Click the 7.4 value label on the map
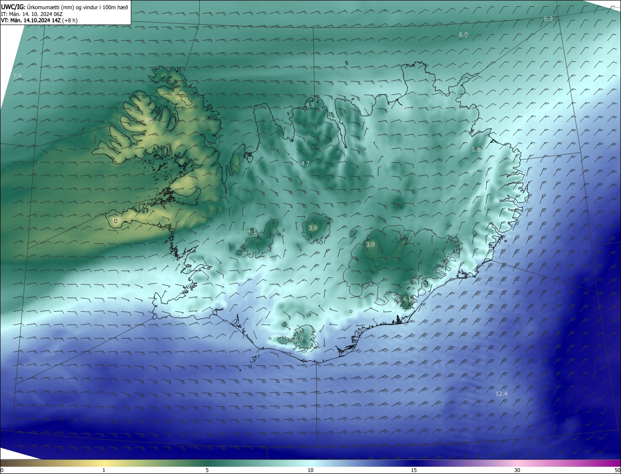The image size is (621, 474). 17,76
